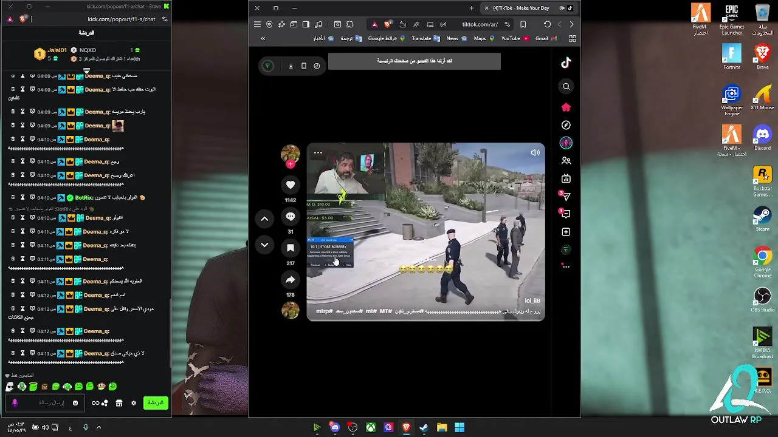778x437 pixels.
Task: Open the Brave Rewards triangle icon
Action: click(374, 24)
